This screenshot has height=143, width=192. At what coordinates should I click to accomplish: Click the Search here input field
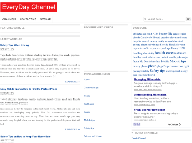[164, 19]
